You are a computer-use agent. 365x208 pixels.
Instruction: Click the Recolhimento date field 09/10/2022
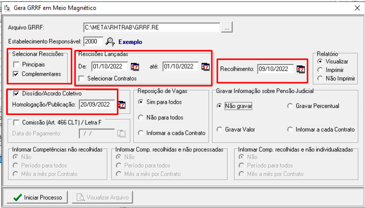[x=276, y=69]
